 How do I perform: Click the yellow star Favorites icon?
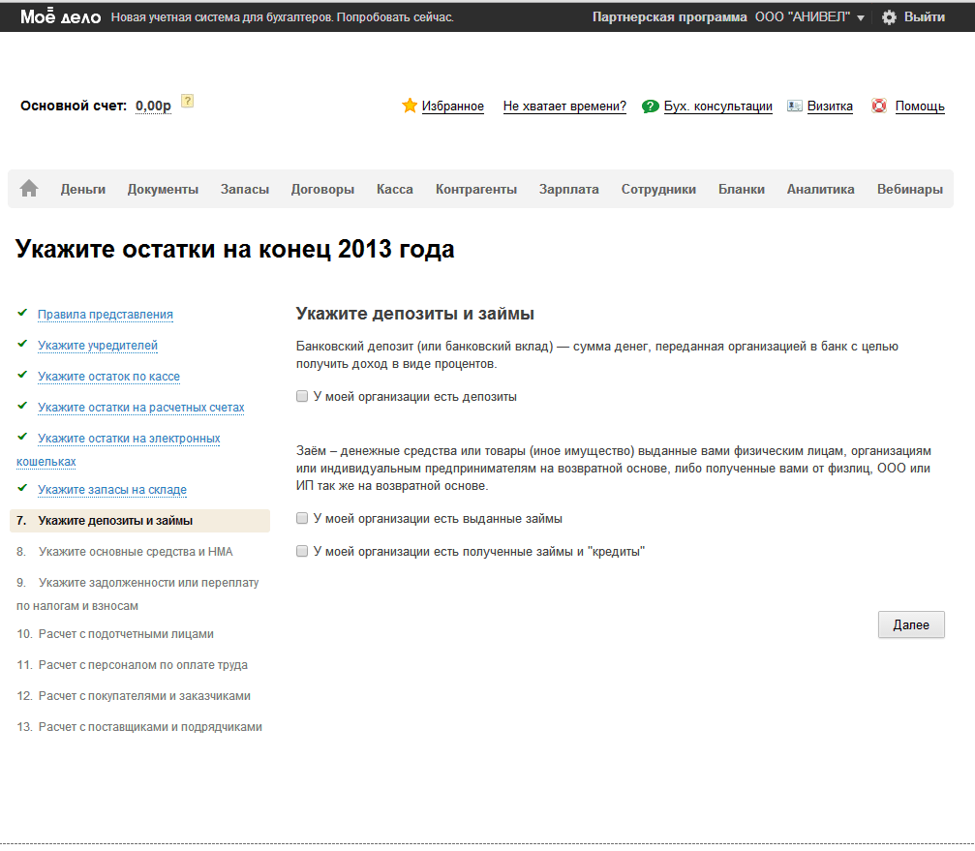410,106
